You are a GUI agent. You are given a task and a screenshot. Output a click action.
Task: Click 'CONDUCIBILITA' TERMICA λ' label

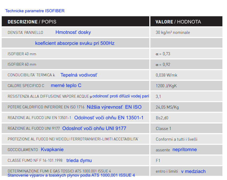pyautogui.click(x=32, y=75)
